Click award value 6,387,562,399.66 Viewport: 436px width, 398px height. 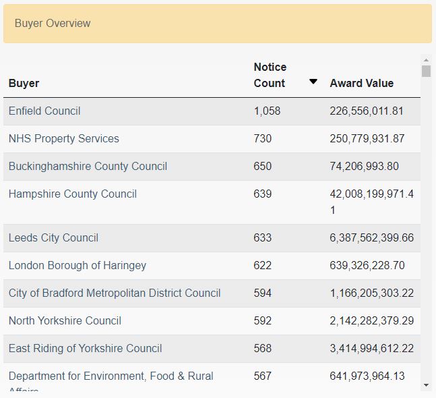(372, 237)
